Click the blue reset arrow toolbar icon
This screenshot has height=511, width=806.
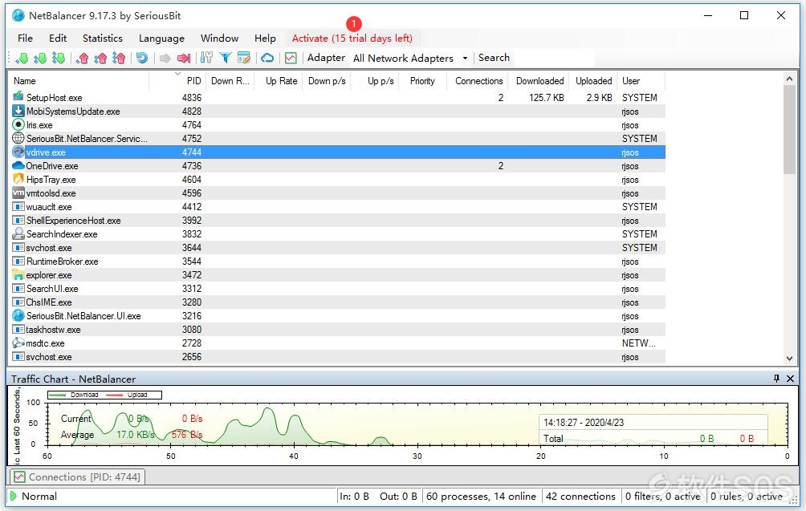(142, 58)
